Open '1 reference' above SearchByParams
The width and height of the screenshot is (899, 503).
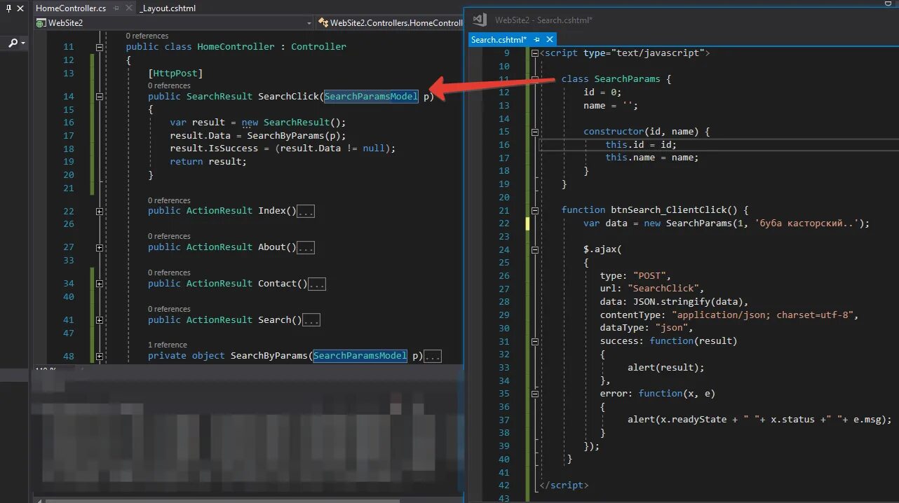pyautogui.click(x=168, y=345)
